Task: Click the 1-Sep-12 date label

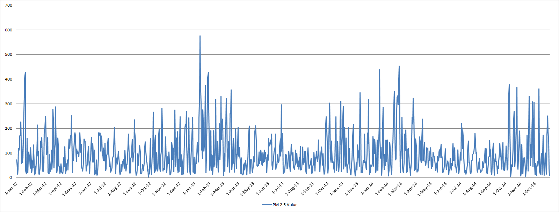Action: point(130,188)
